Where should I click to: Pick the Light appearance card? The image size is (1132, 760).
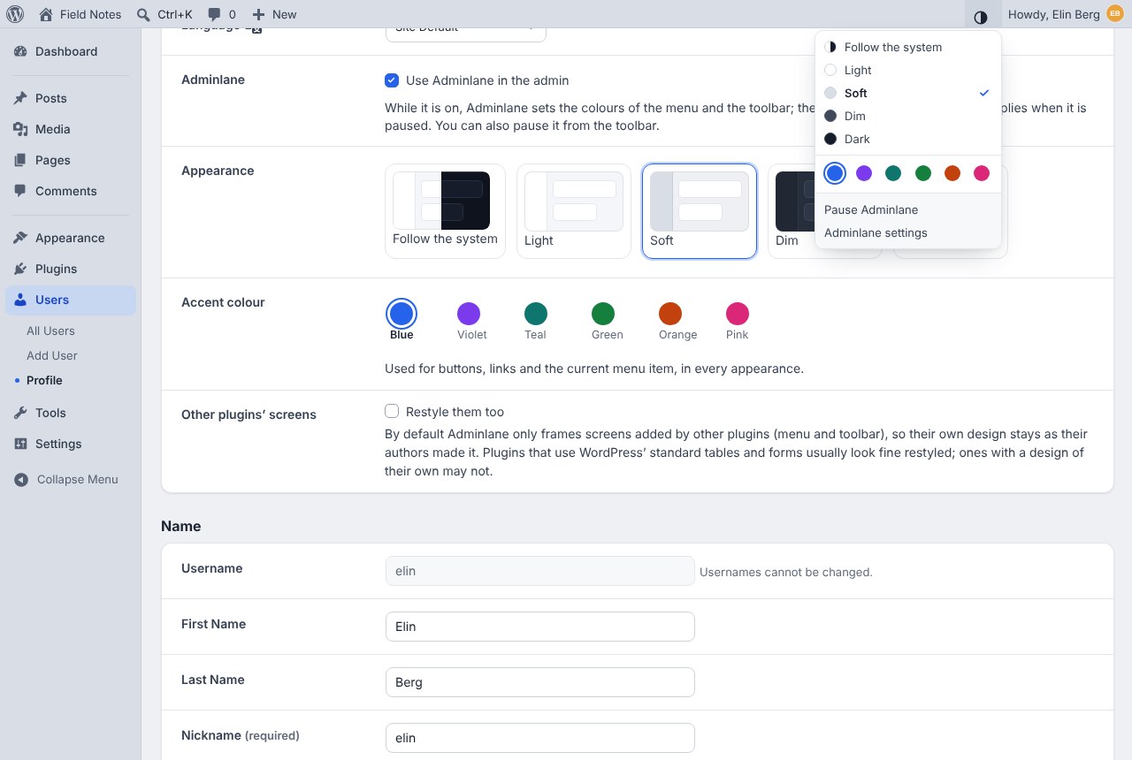pyautogui.click(x=574, y=211)
